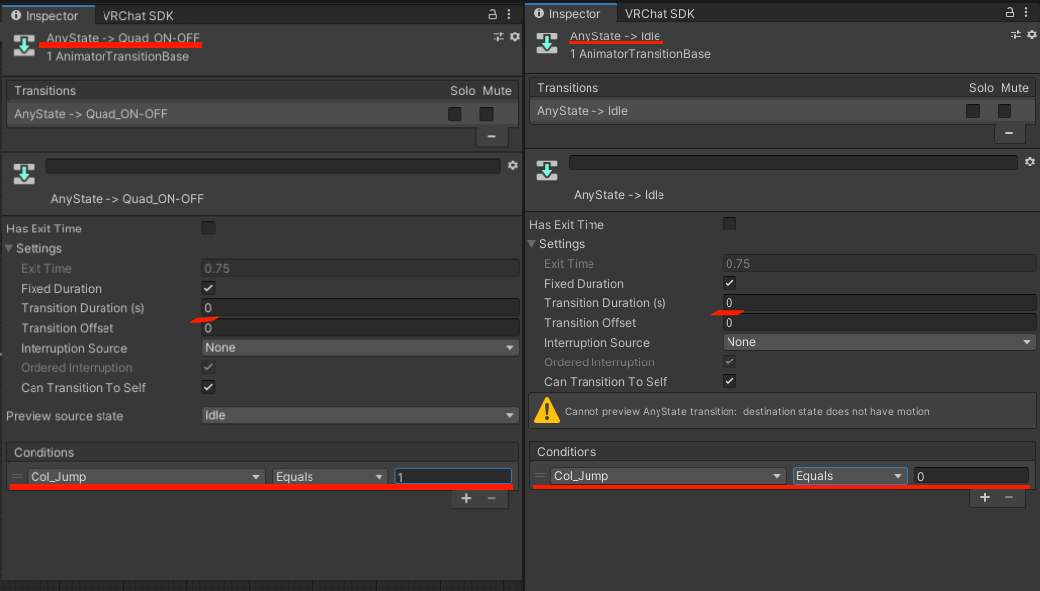Remove condition using the minus button in right Conditions list
The image size is (1040, 591).
pos(1008,497)
